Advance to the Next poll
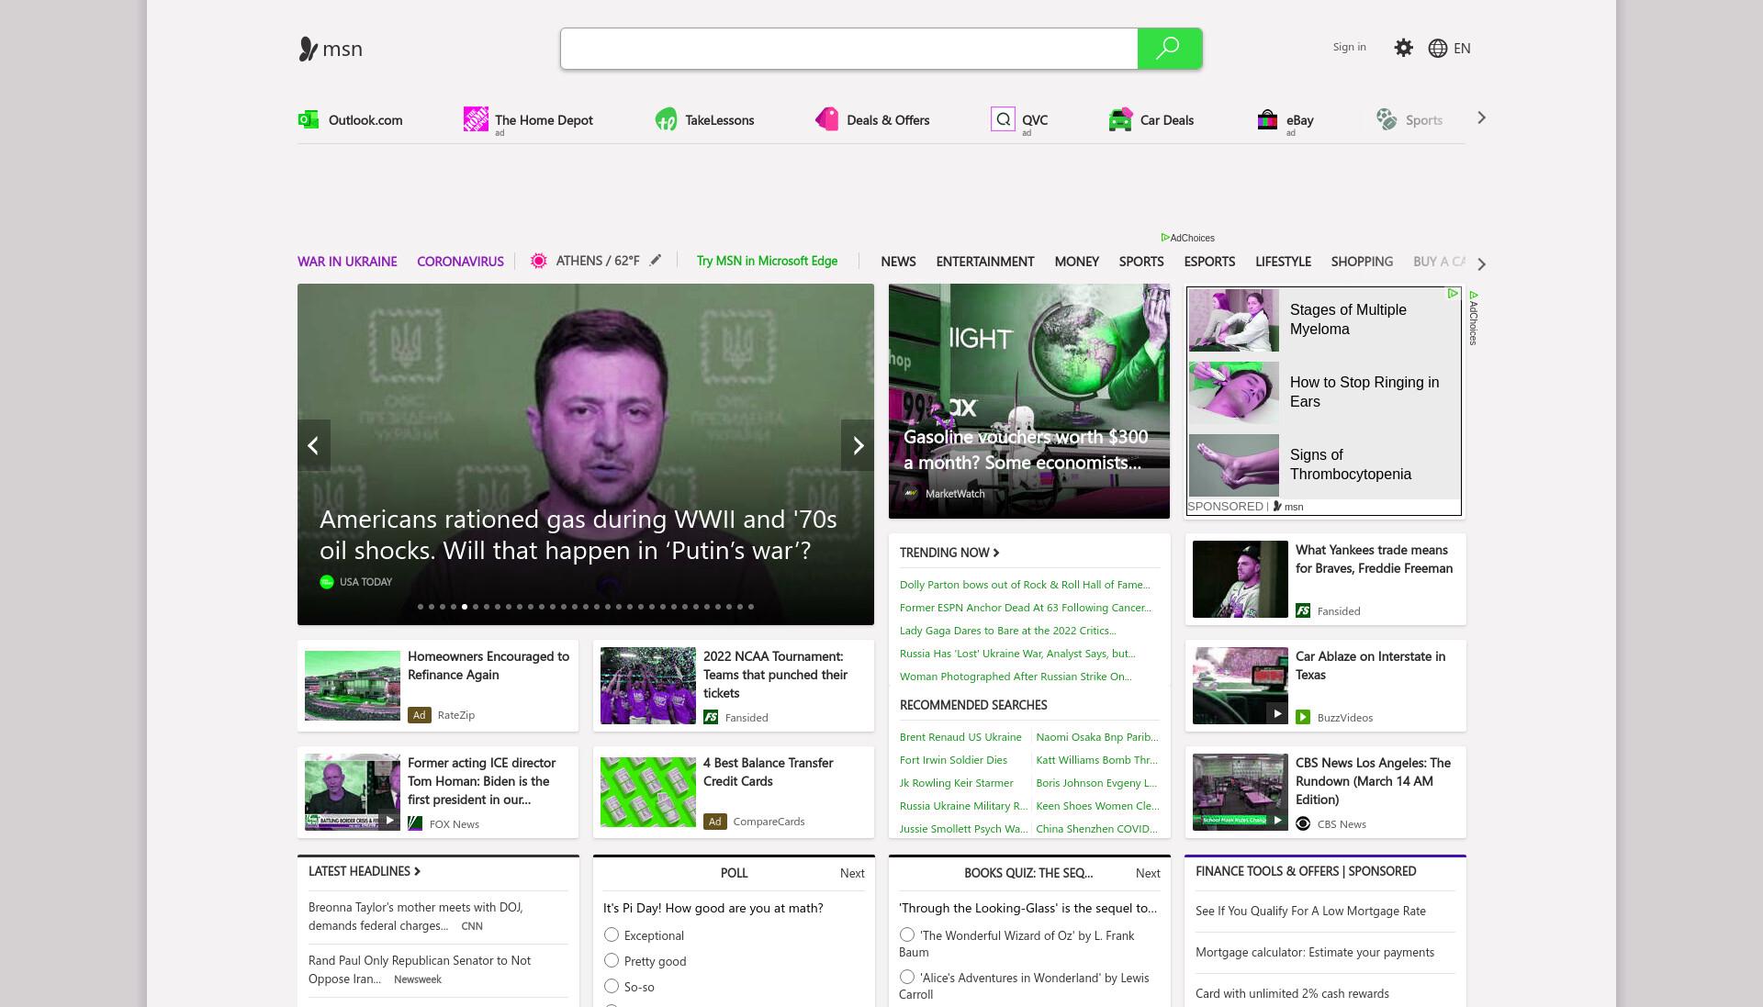1763x1007 pixels. pyautogui.click(x=852, y=873)
